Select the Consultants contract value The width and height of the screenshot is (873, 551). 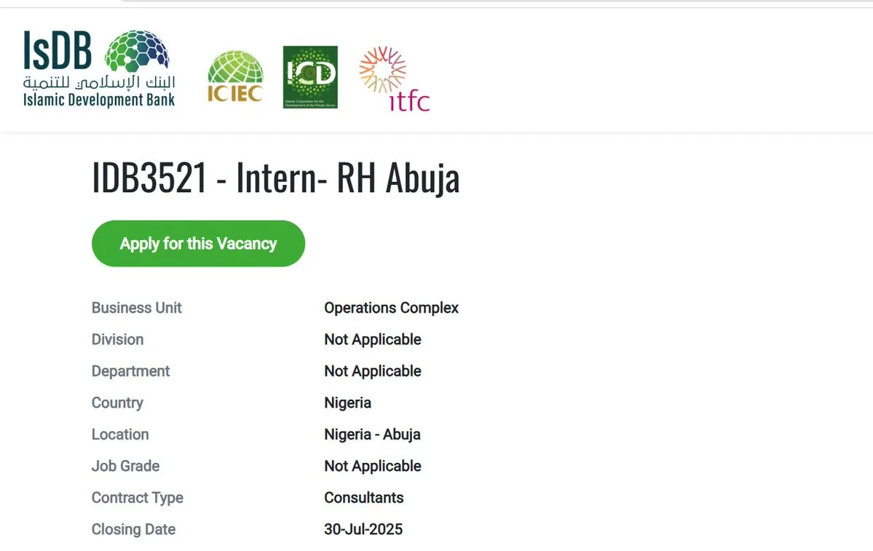[x=363, y=498]
